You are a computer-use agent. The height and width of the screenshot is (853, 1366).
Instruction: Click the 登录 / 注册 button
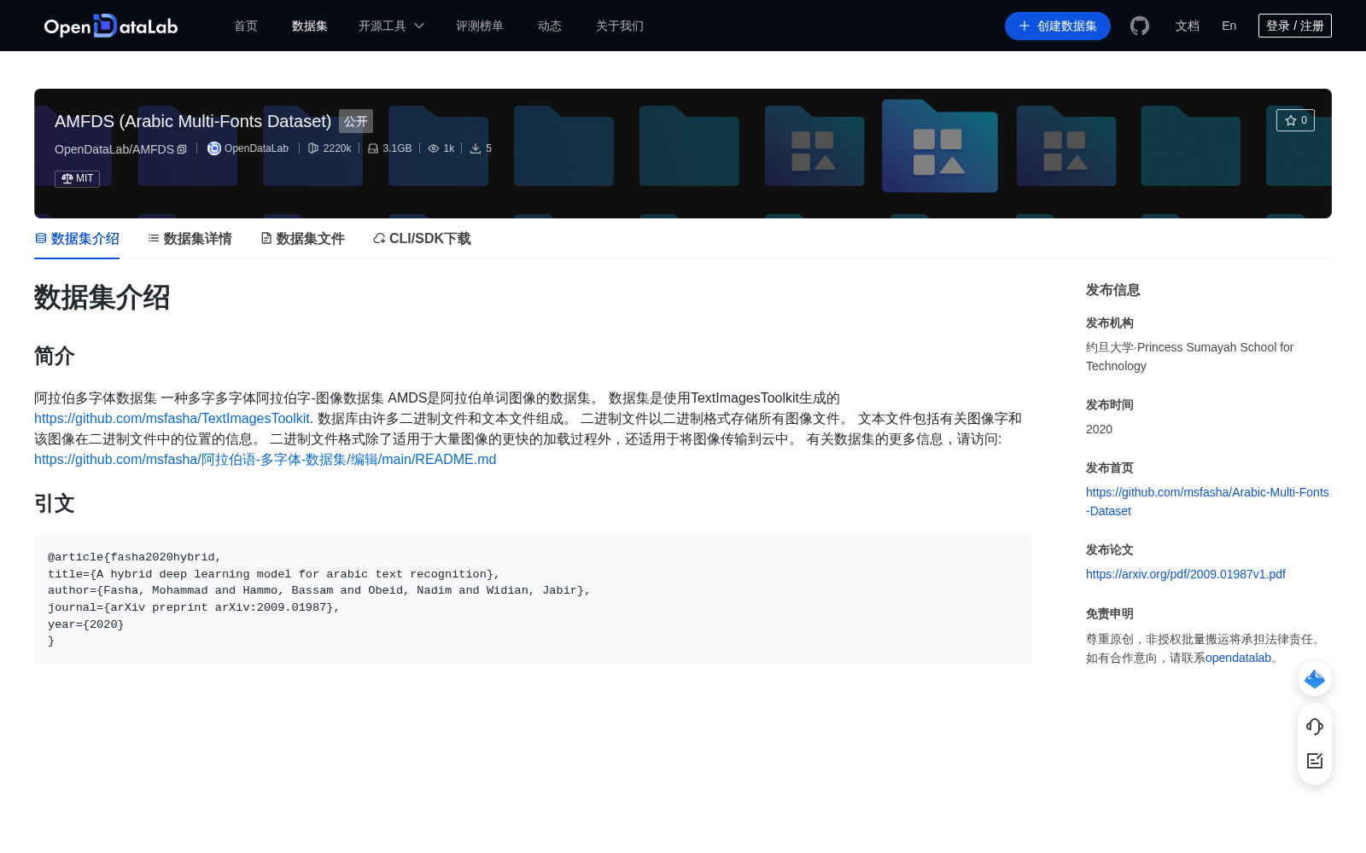(1295, 26)
